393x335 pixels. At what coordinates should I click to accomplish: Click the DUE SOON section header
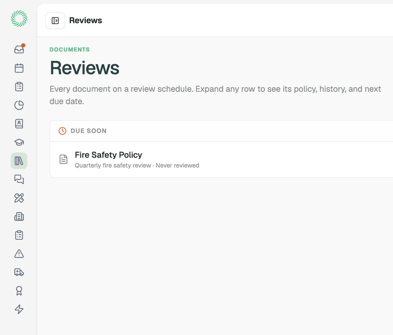tap(221, 131)
